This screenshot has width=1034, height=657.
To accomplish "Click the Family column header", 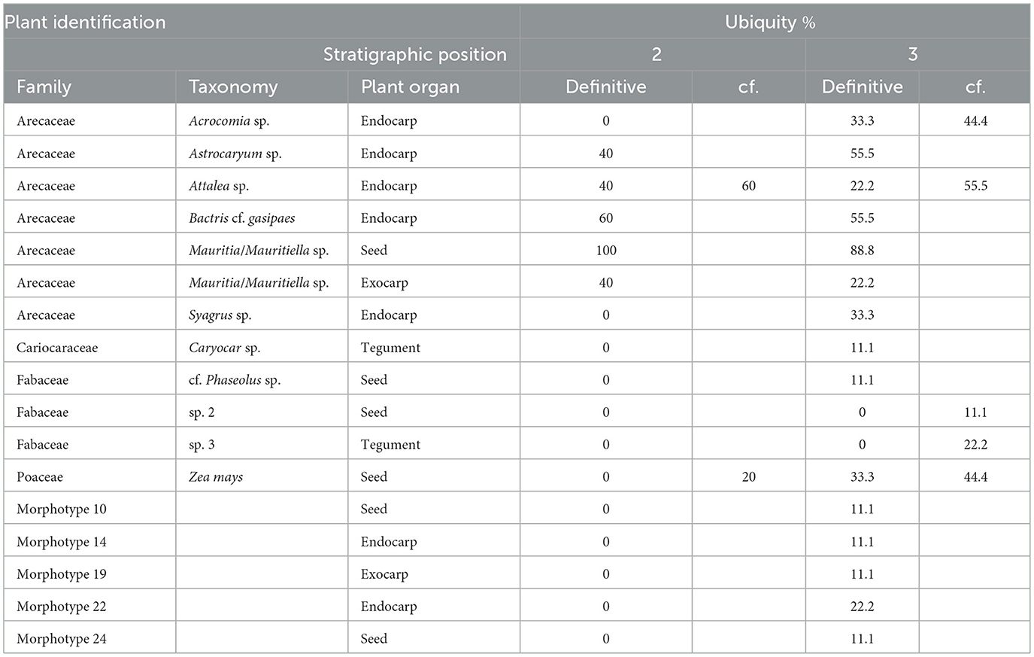I will [44, 87].
